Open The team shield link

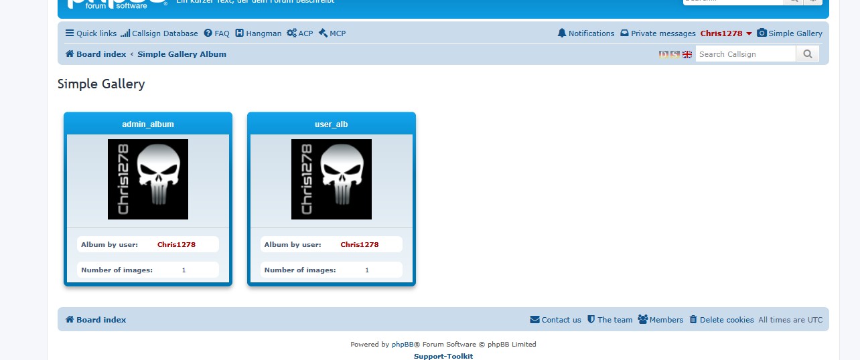[610, 320]
